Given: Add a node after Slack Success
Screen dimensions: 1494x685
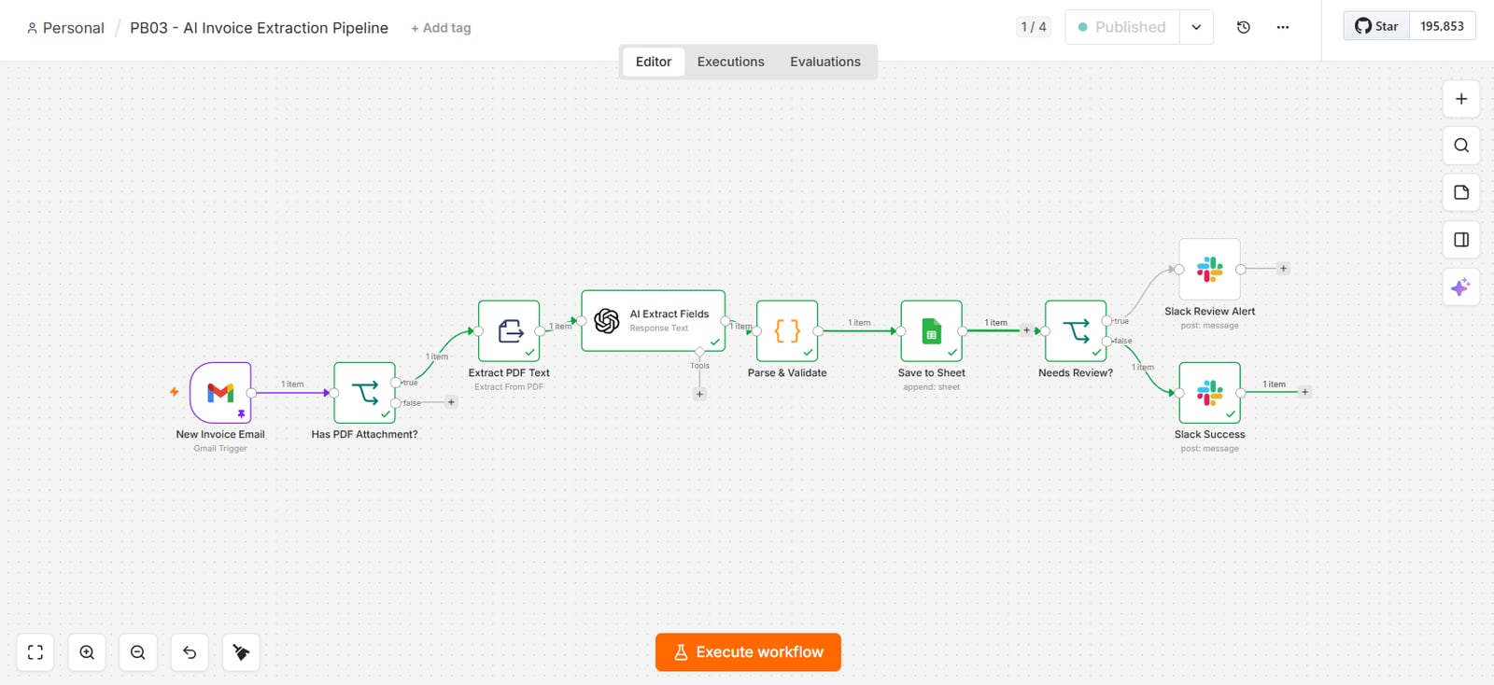Looking at the screenshot, I should tap(1304, 392).
